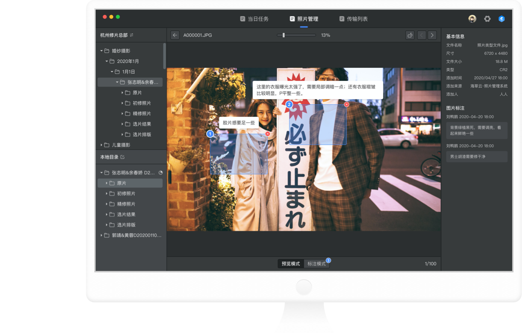522x333 pixels.
Task: Click the edit icon beside 本地目录
Action: click(x=122, y=157)
